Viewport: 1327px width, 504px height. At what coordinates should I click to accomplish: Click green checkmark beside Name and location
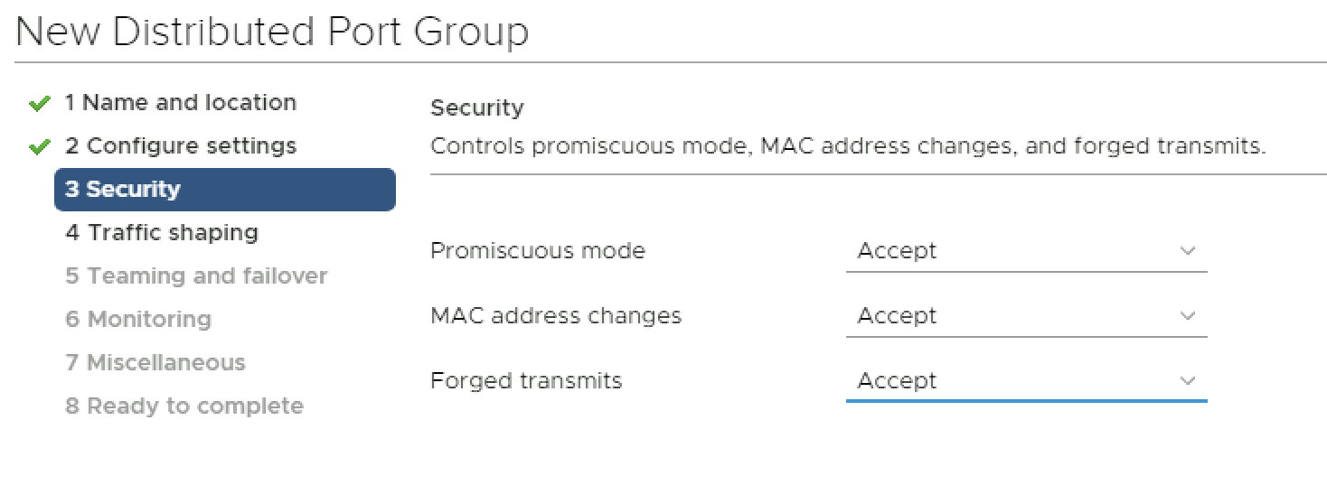pos(39,104)
